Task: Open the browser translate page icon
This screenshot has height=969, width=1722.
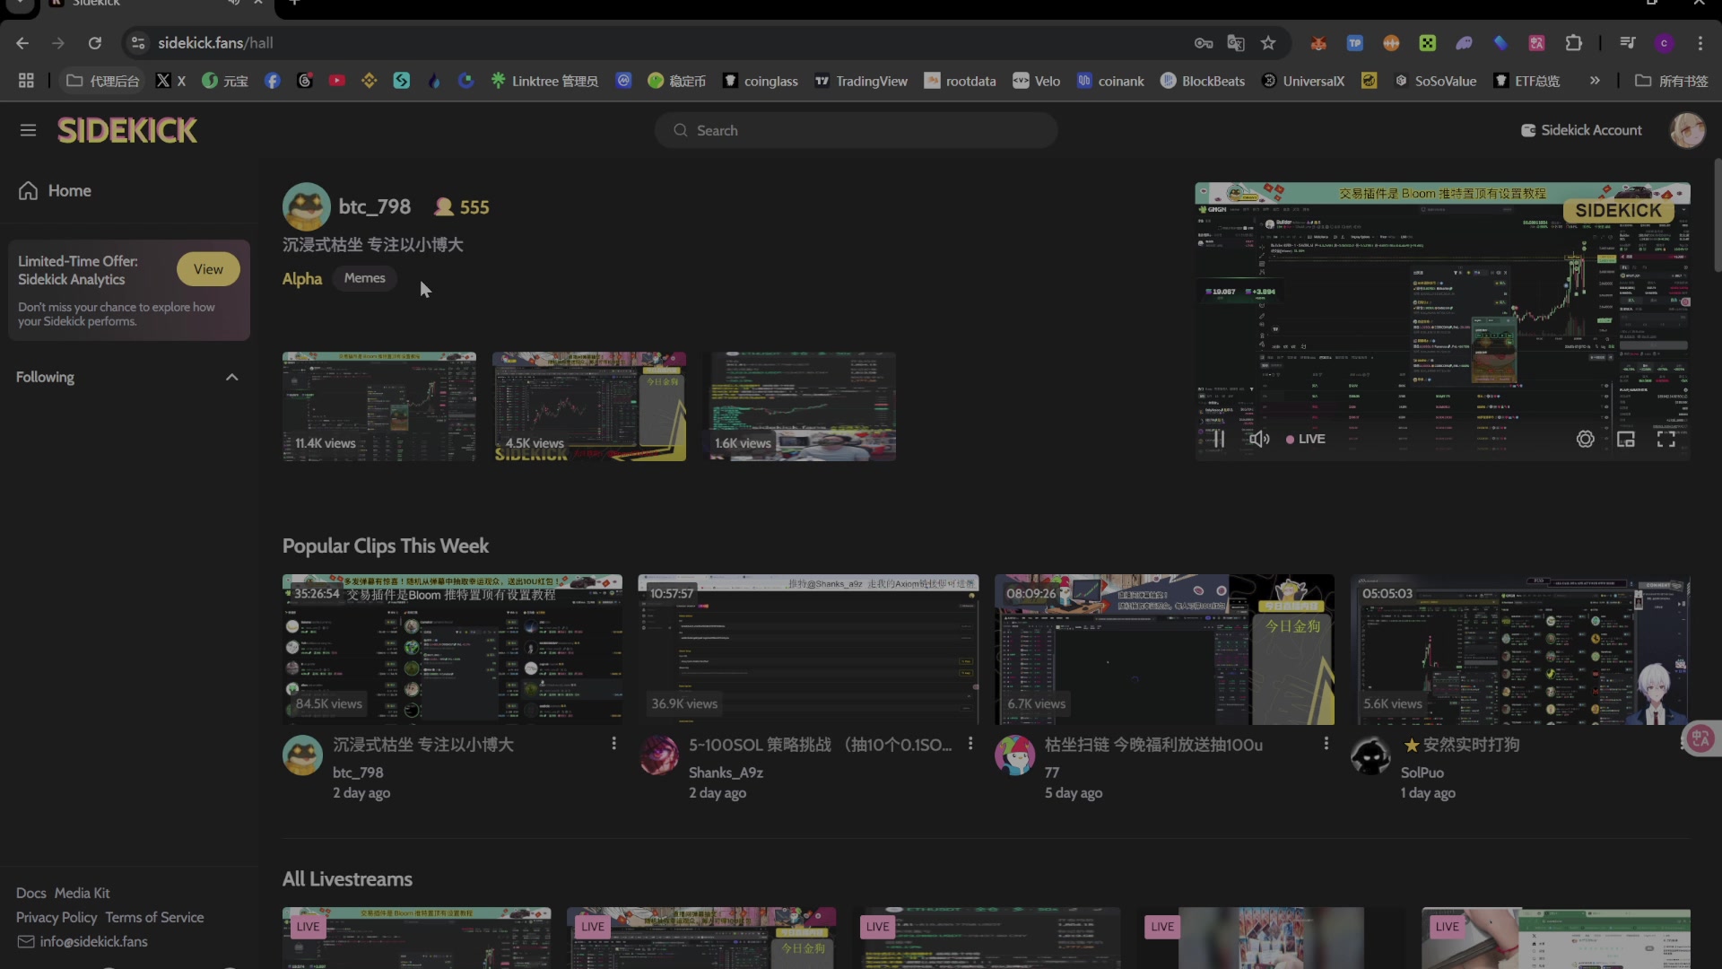Action: click(x=1236, y=43)
